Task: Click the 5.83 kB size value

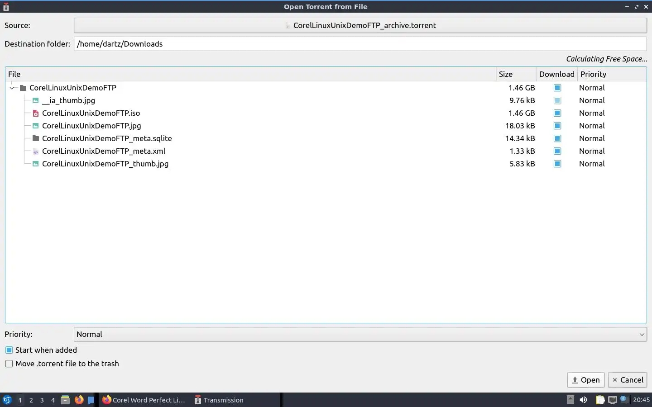Action: [522, 164]
